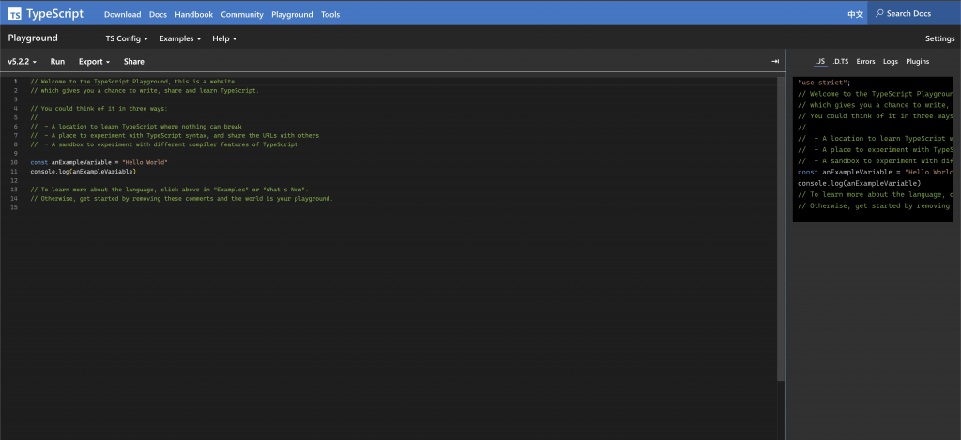Expand the Examples dropdown
The image size is (961, 440).
click(x=180, y=38)
